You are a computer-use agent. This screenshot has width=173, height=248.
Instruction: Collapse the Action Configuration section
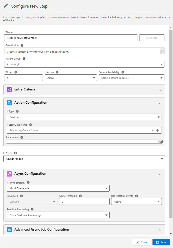(x=160, y=103)
